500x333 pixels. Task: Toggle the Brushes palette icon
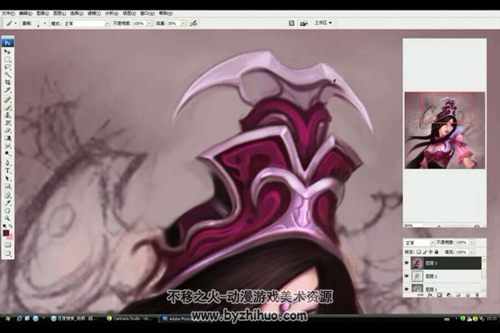pyautogui.click(x=291, y=23)
